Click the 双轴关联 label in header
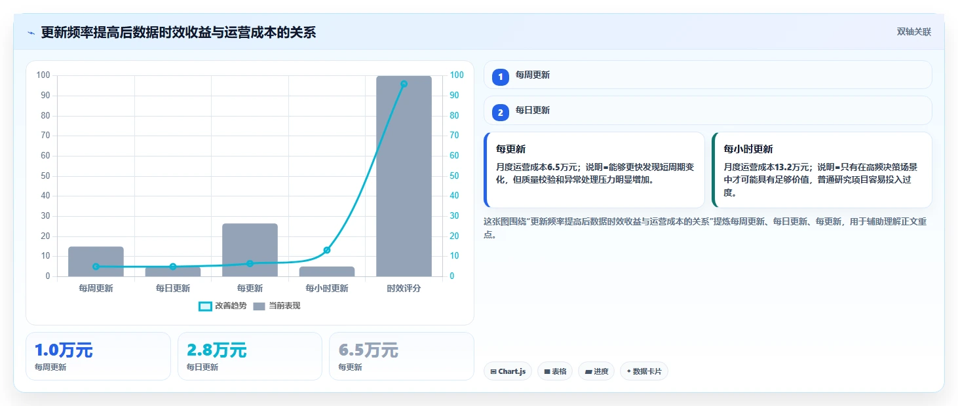Screen dimensions: 958x406 click(x=913, y=32)
